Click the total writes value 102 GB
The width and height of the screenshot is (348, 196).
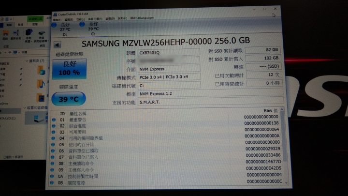coord(263,58)
